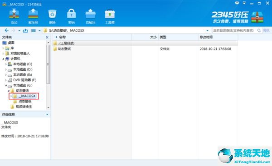Sort by 类型 (Type) column header
This screenshot has width=272, height=166.
178,37
